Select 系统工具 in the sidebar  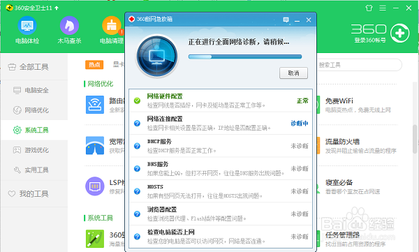pos(34,130)
